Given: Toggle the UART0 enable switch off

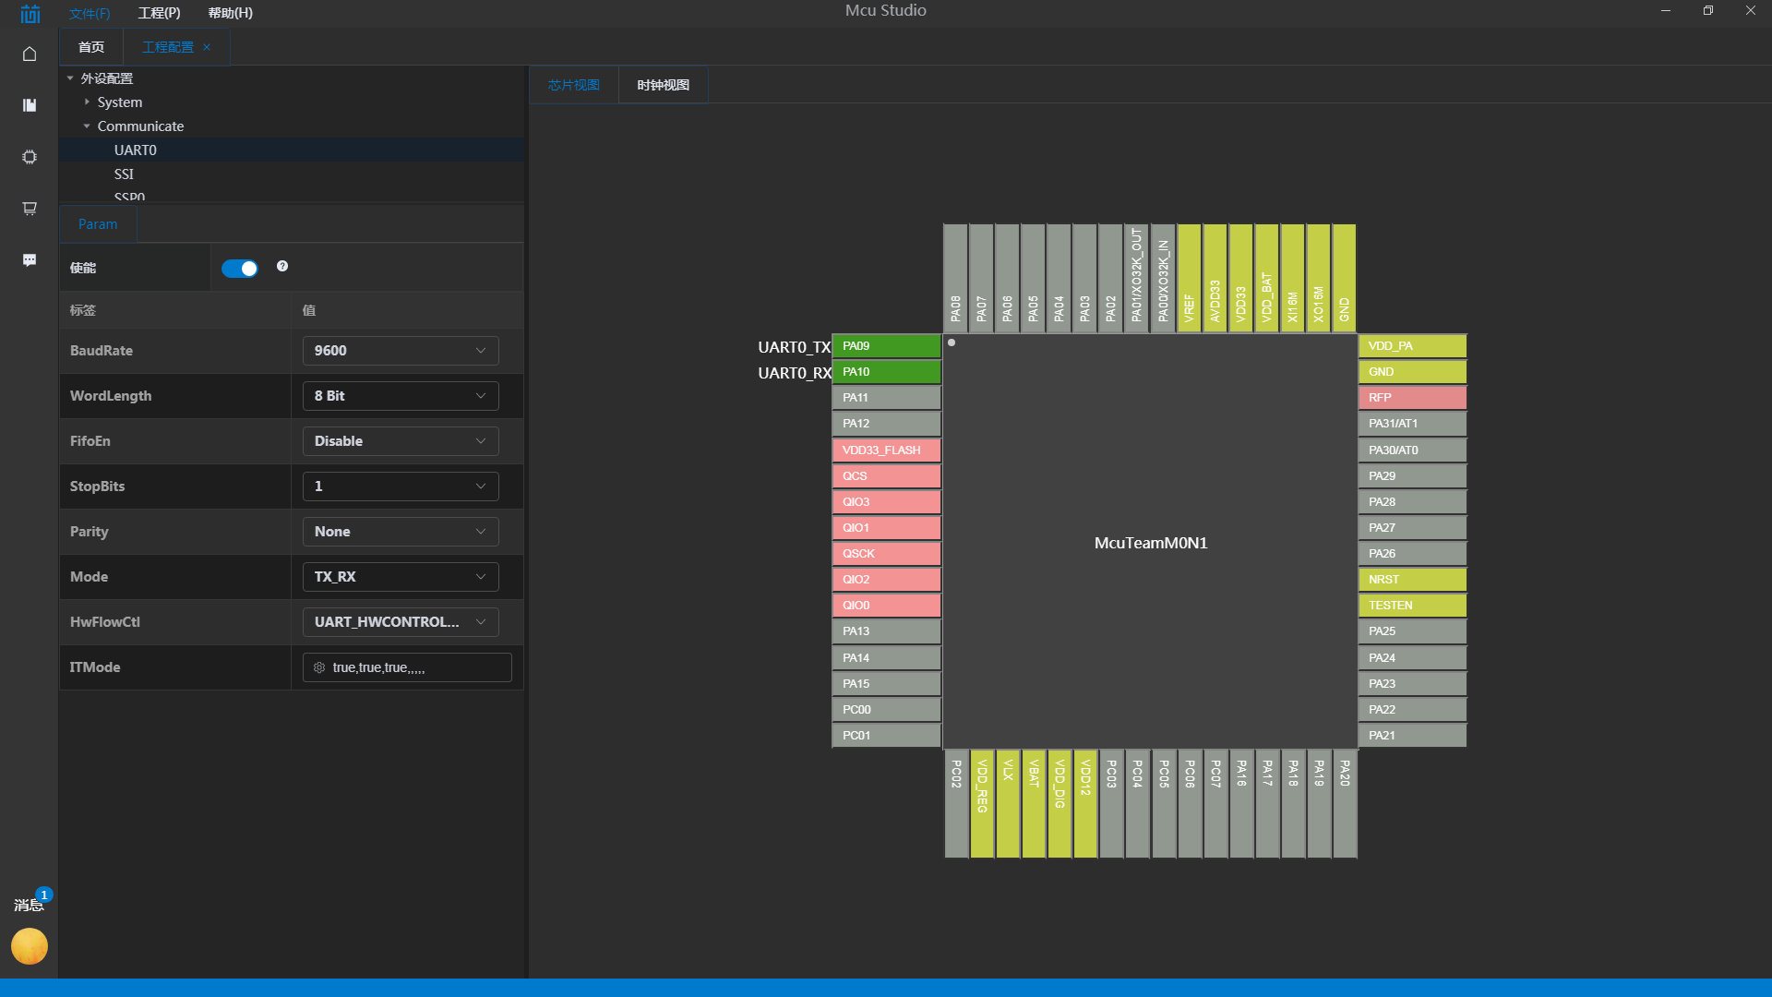Looking at the screenshot, I should tap(240, 268).
